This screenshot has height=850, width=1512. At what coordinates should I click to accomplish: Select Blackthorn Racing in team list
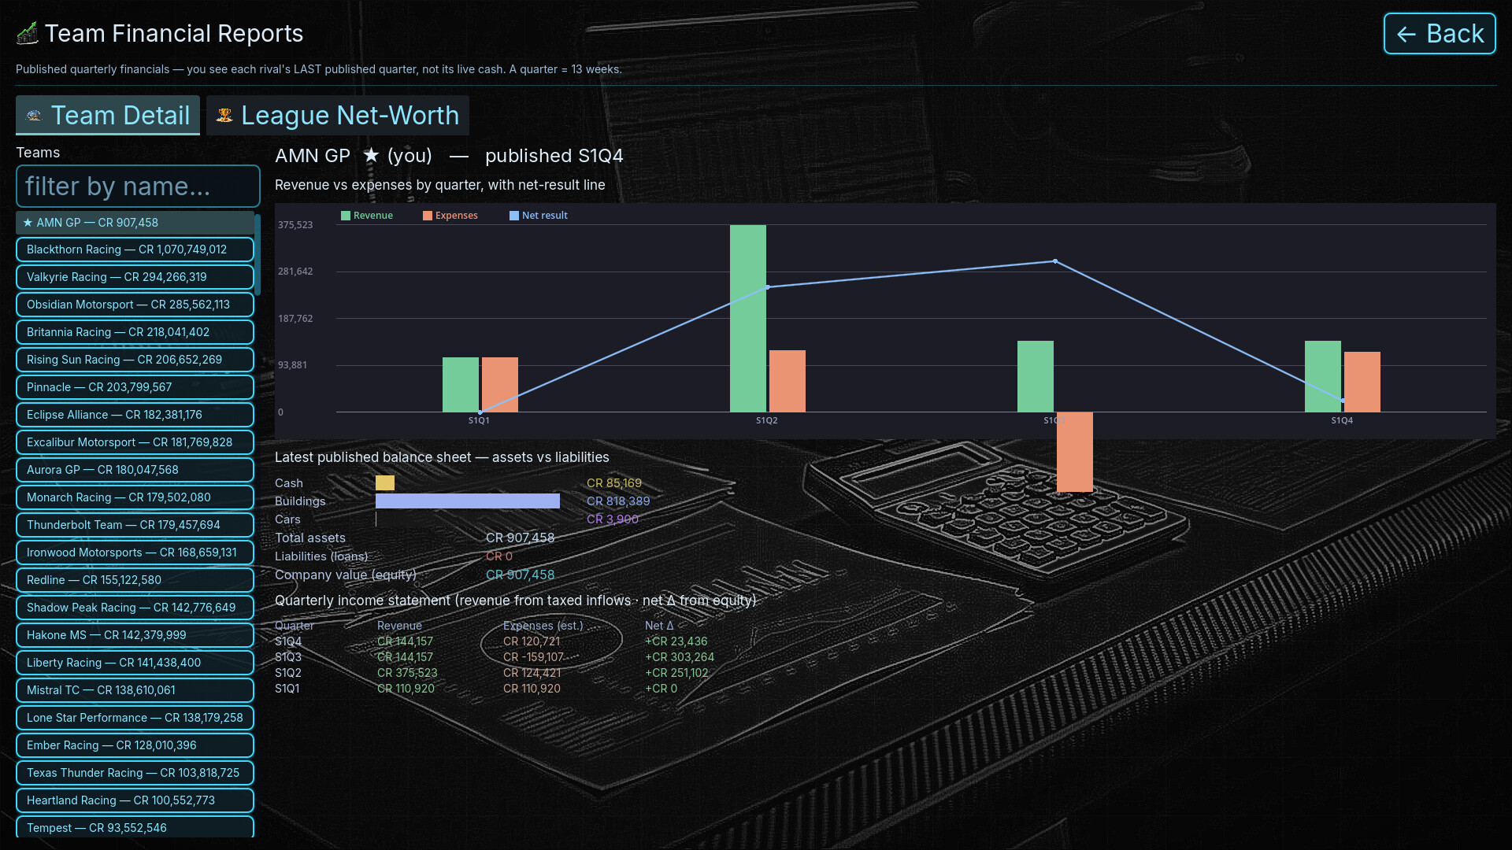[x=135, y=249]
